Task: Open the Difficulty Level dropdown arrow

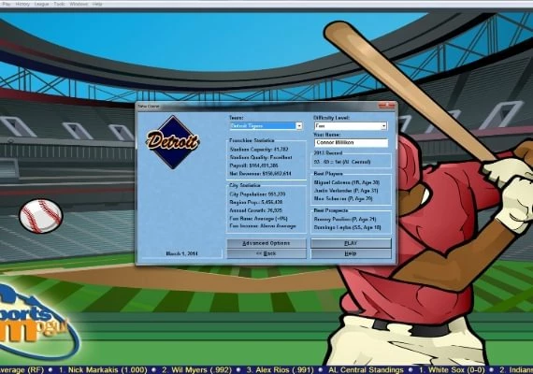Action: (x=383, y=126)
